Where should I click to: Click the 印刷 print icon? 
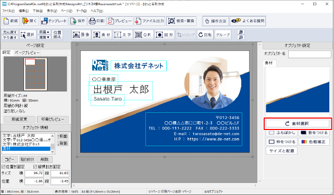pyautogui.click(x=97, y=21)
